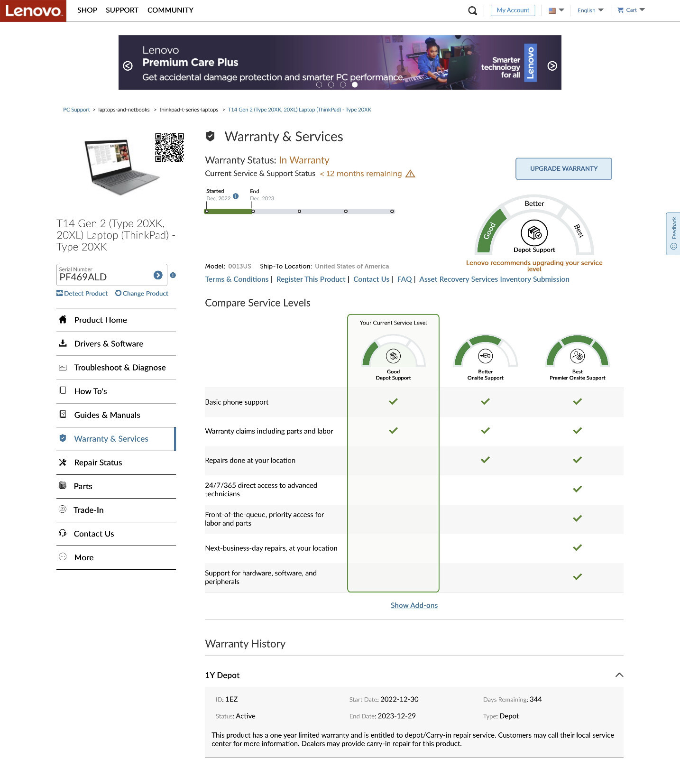Expand More sidebar item
680x759 pixels.
(116, 557)
